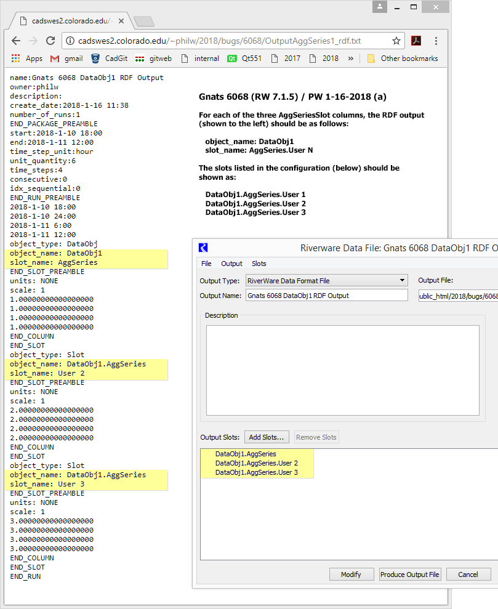Click the 'create_date:2018-1-16 11:38' line
The height and width of the screenshot is (609, 498).
(69, 105)
